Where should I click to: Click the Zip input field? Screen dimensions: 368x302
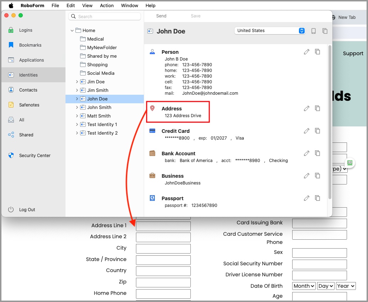(163, 282)
